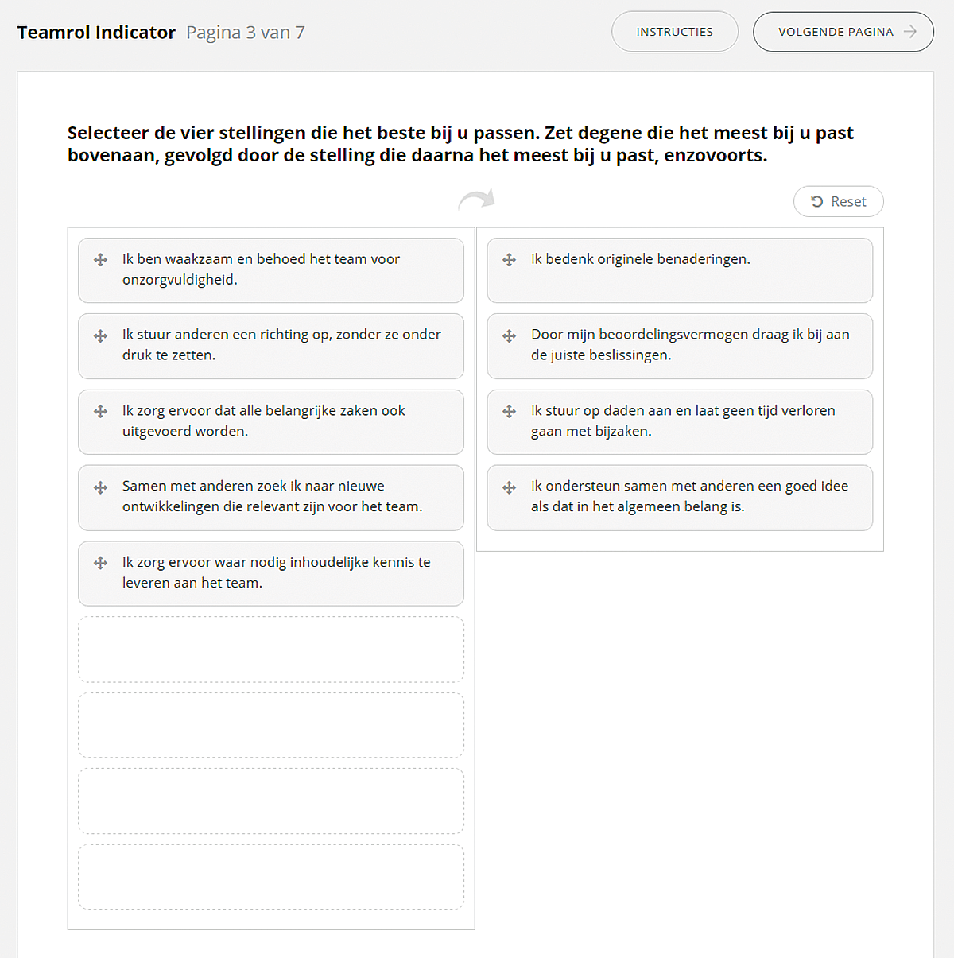Click move handle for 'Ik ondersteun samen met anderen'
This screenshot has width=954, height=958.
click(x=510, y=487)
